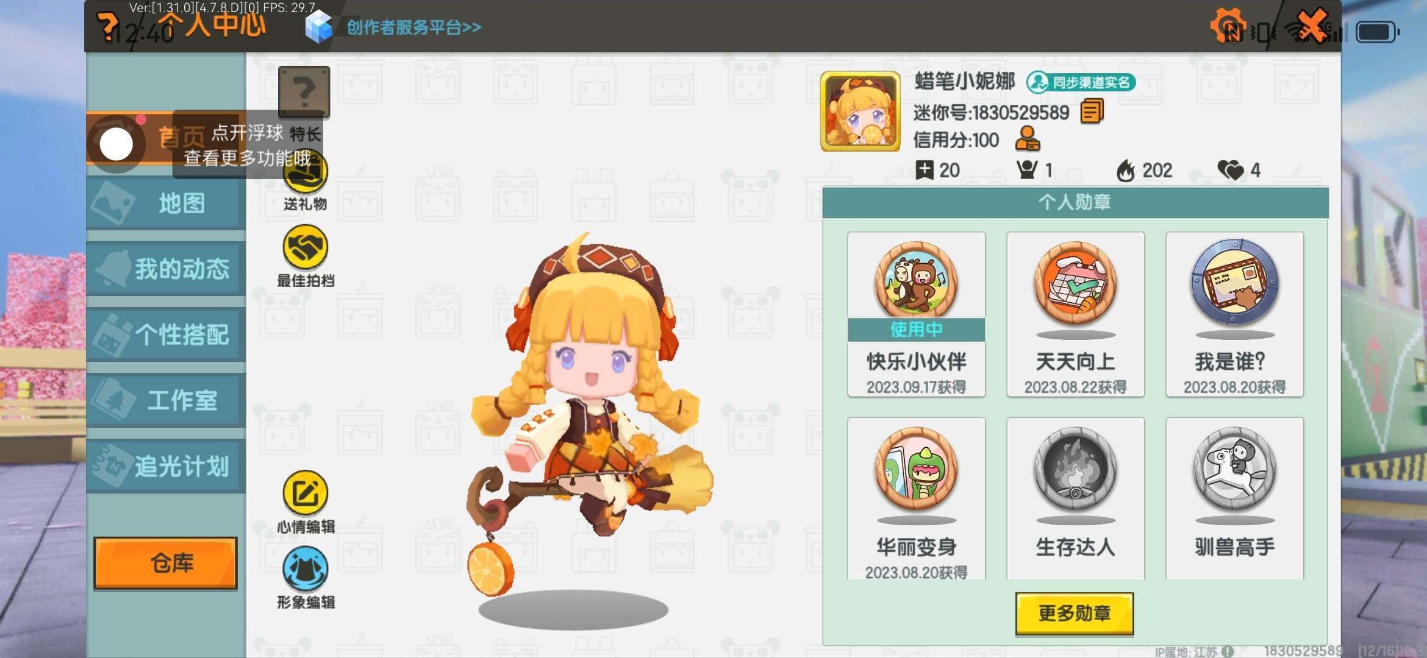Image resolution: width=1427 pixels, height=658 pixels.
Task: Open the 工作室 tab
Action: coord(166,400)
